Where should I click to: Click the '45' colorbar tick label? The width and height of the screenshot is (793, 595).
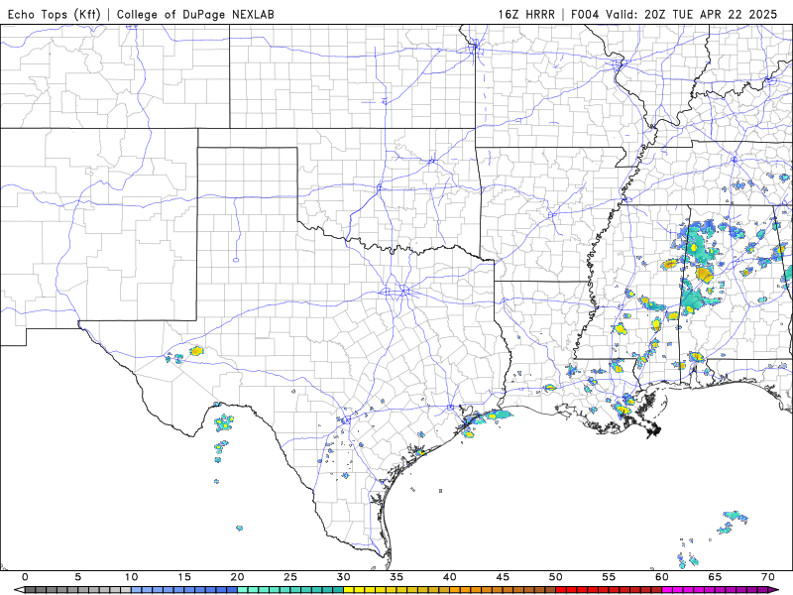503,577
